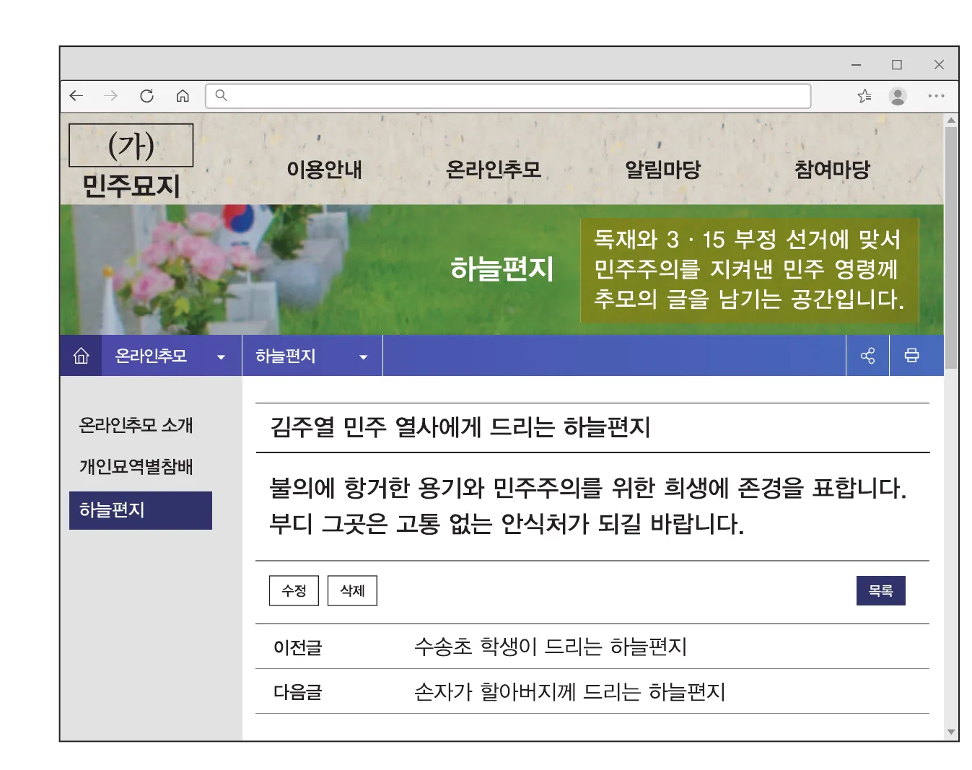Maximize the browser window
This screenshot has height=770, width=972.
[897, 65]
